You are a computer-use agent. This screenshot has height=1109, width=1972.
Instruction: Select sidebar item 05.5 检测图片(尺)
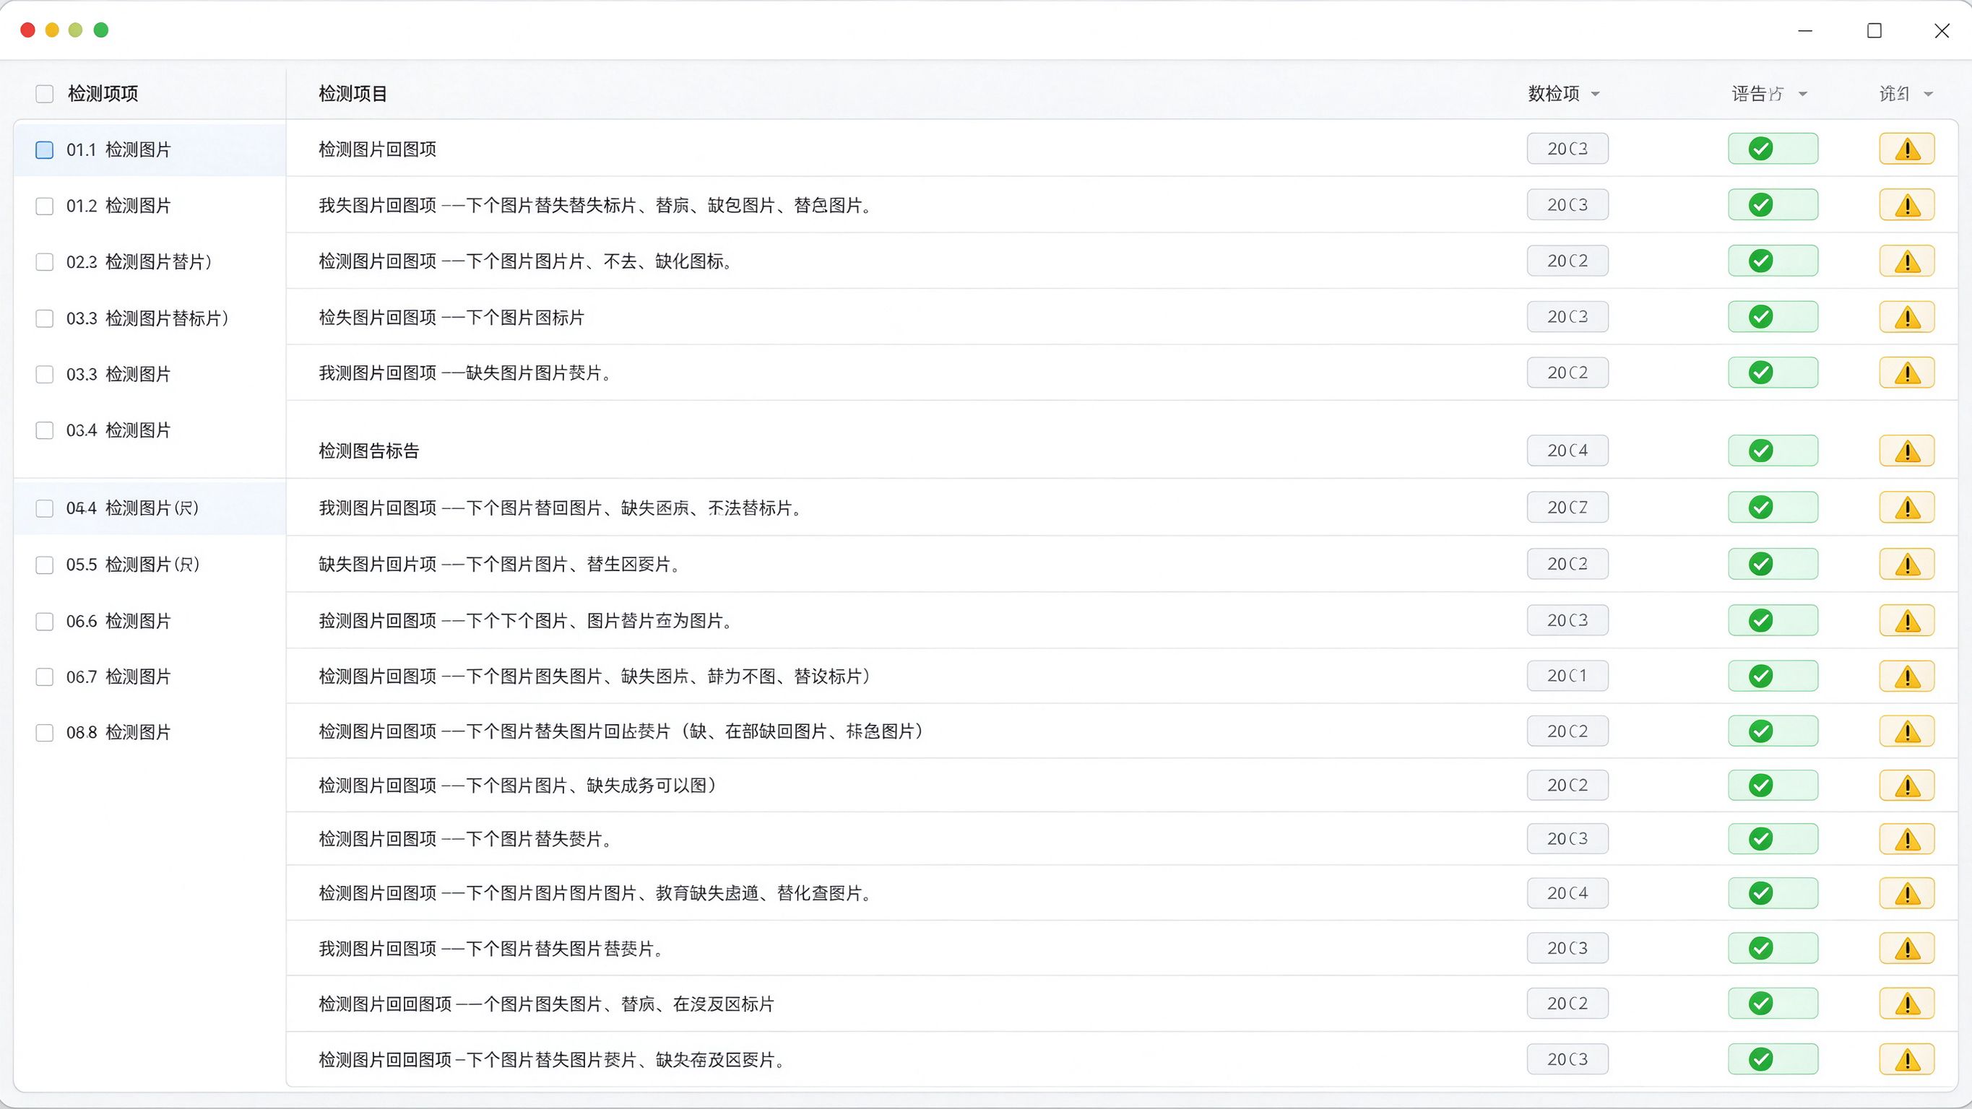(150, 564)
